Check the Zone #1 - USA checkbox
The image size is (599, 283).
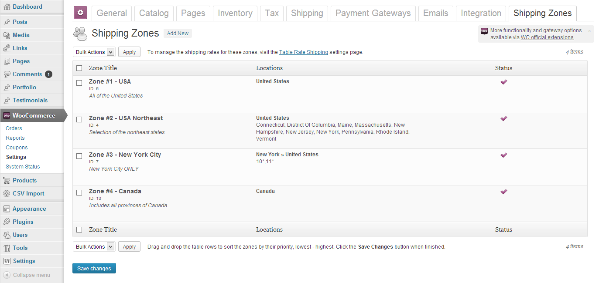(x=79, y=83)
